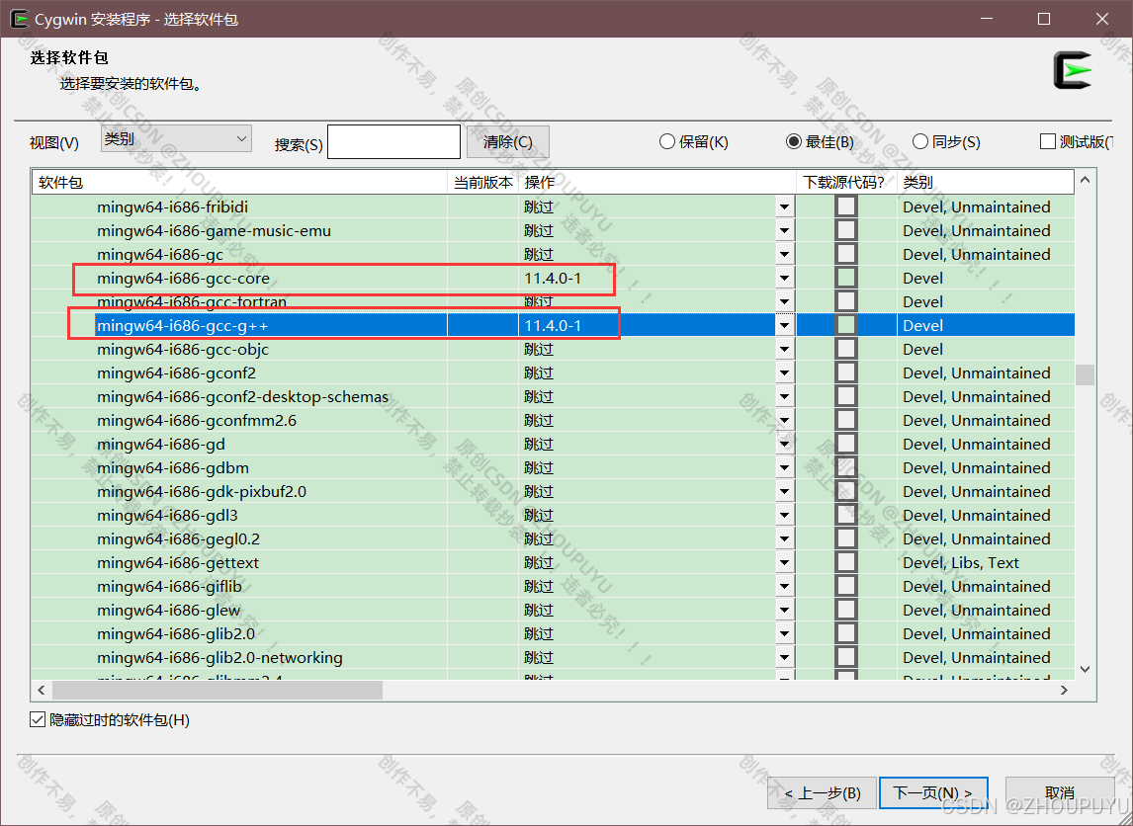Select the mingw64-i686-gconf2-desktop-schemas row

click(553, 396)
